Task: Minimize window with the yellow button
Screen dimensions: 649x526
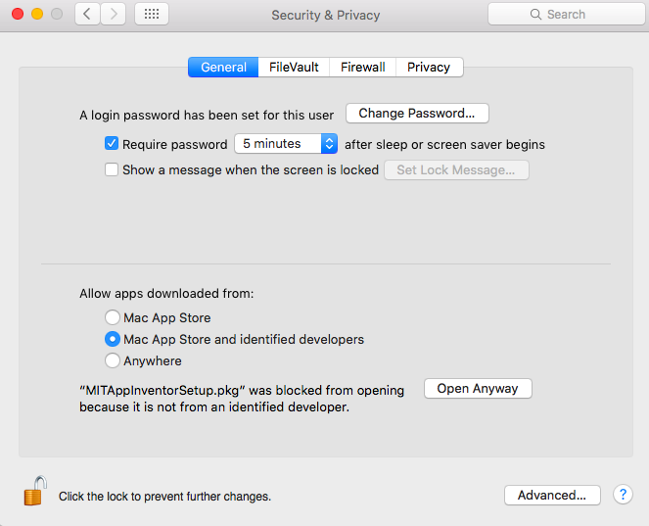Action: coord(37,14)
